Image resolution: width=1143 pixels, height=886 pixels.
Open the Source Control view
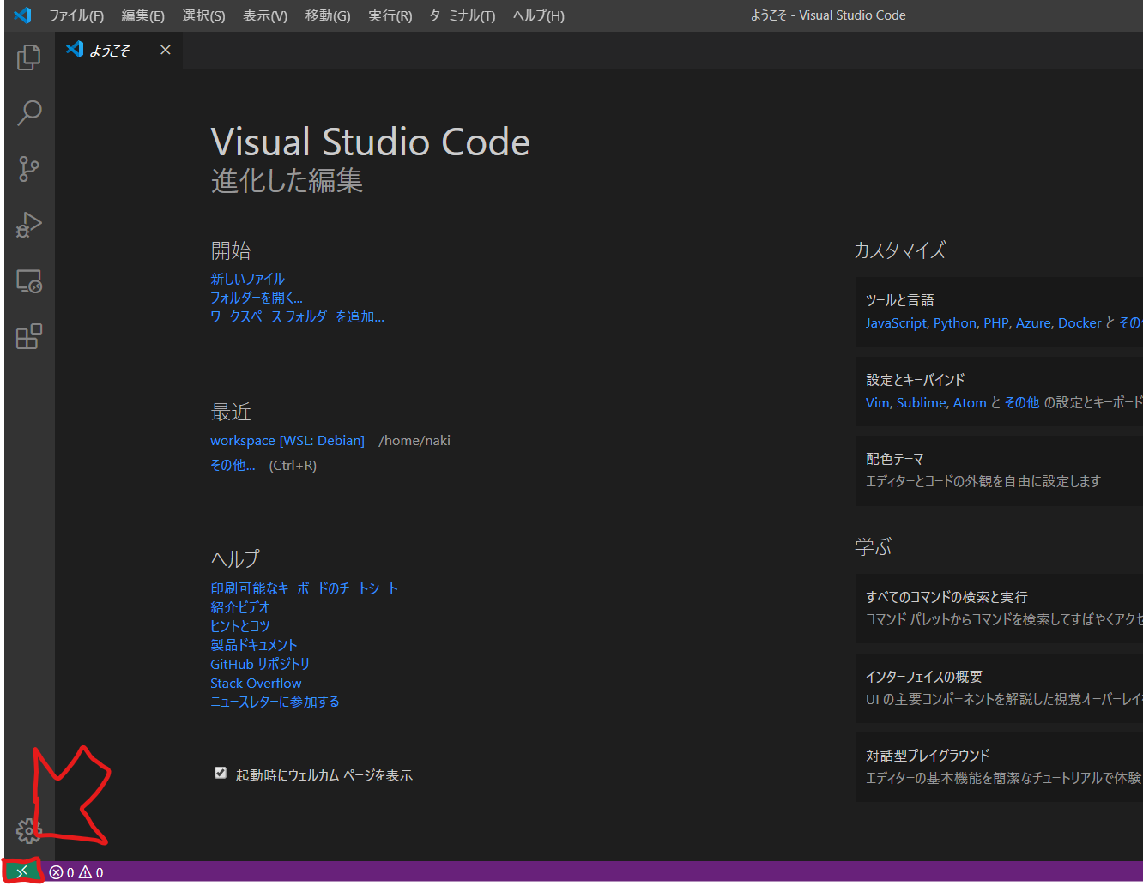[x=29, y=169]
